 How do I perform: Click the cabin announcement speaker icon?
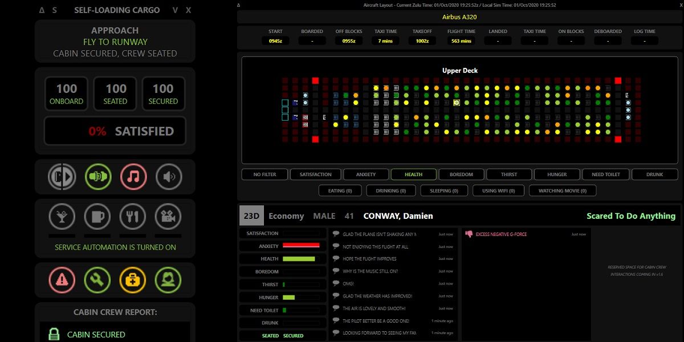coord(169,177)
